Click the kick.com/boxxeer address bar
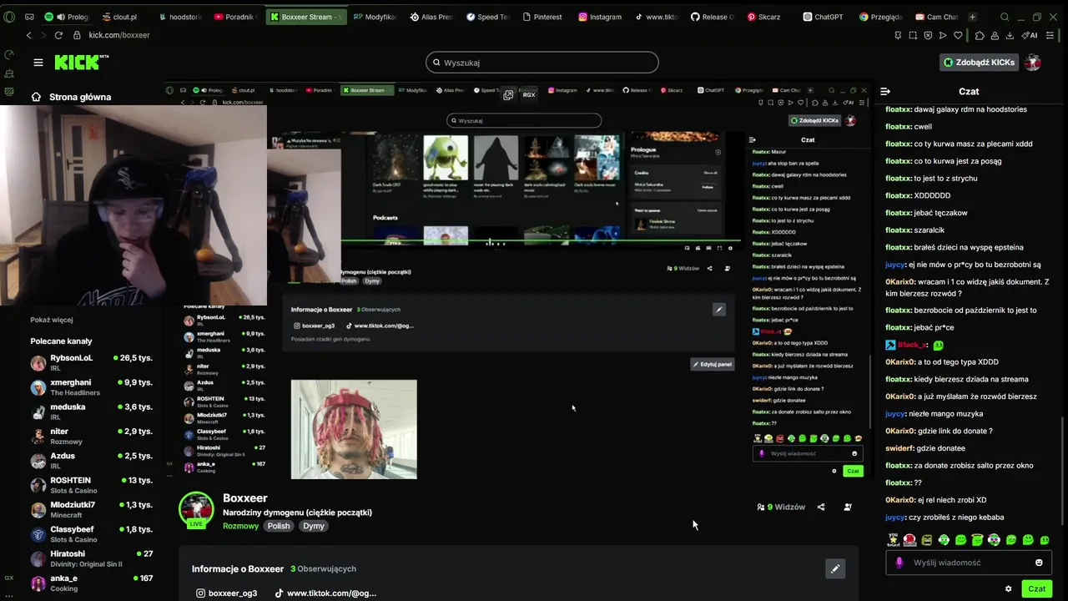This screenshot has height=601, width=1068. [119, 35]
